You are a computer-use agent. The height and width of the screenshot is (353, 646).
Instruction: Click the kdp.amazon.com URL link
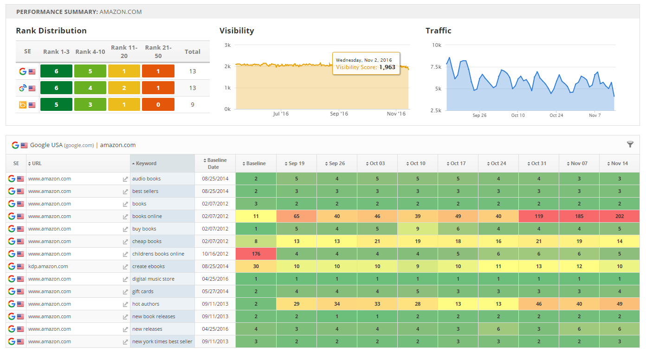[48, 266]
